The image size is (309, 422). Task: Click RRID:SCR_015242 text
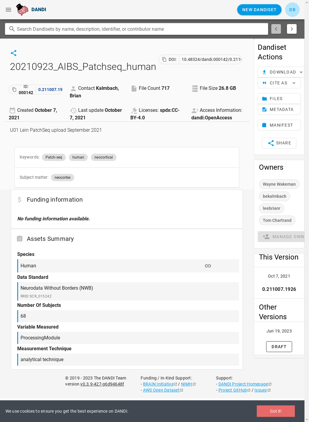pos(36,296)
